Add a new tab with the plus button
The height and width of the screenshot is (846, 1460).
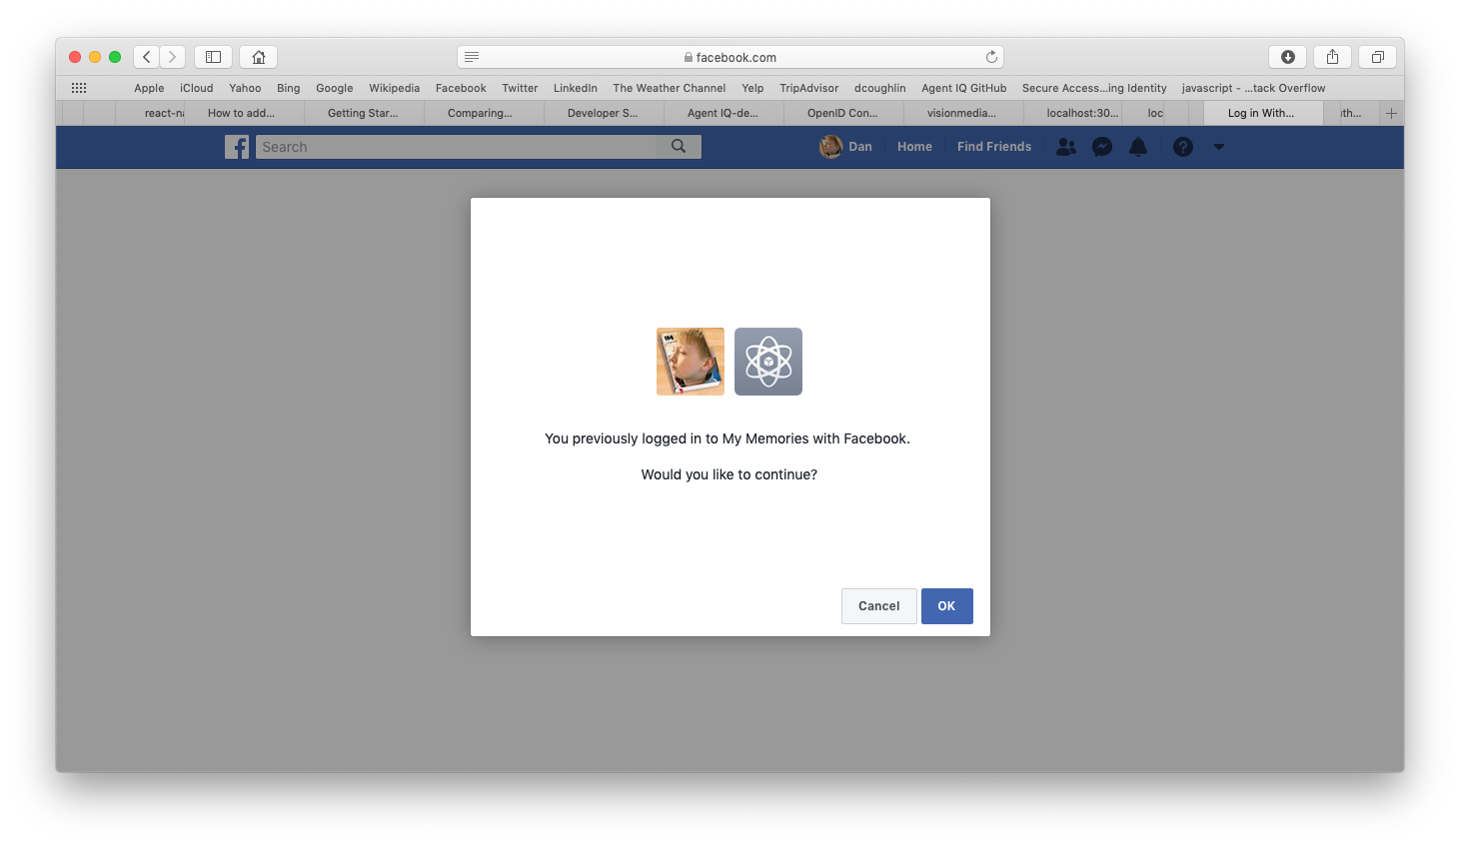click(1391, 113)
